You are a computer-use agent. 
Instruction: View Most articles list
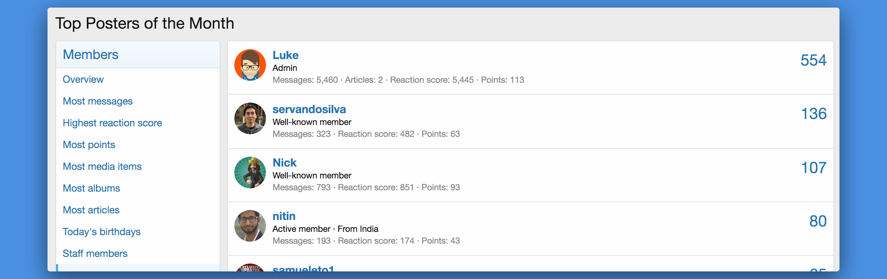91,210
